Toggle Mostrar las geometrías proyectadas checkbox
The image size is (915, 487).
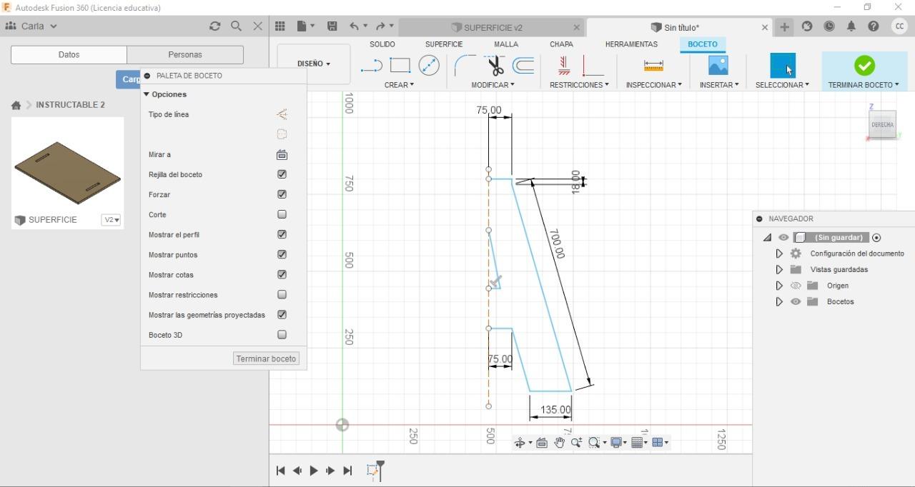[282, 314]
